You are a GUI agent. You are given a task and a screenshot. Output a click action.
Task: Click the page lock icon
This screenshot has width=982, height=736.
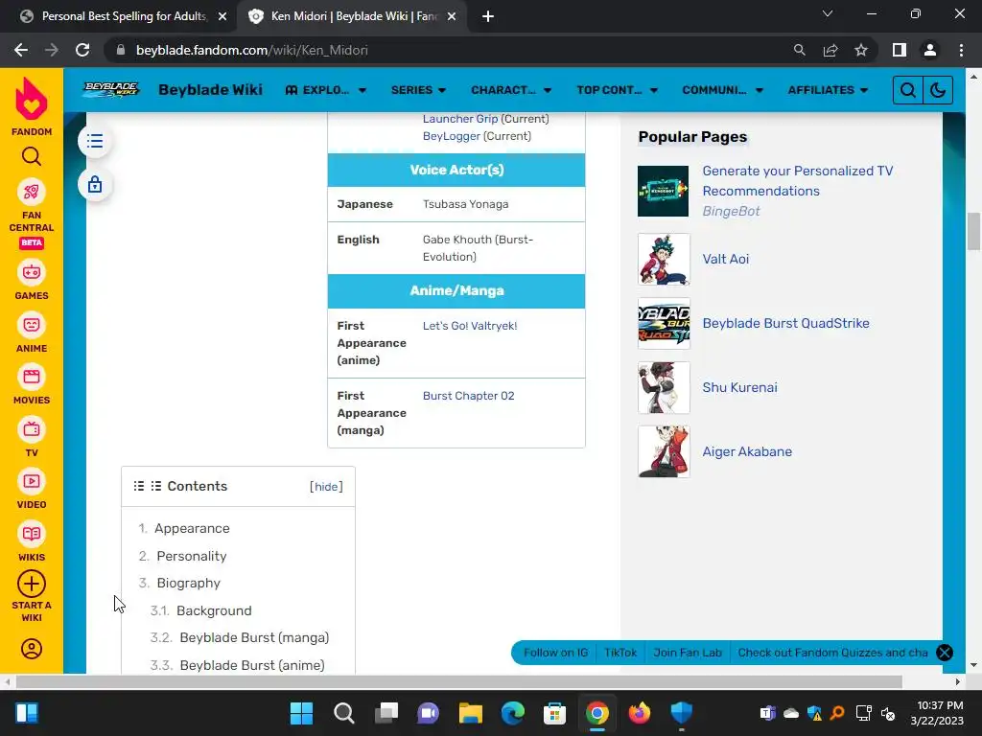[95, 185]
